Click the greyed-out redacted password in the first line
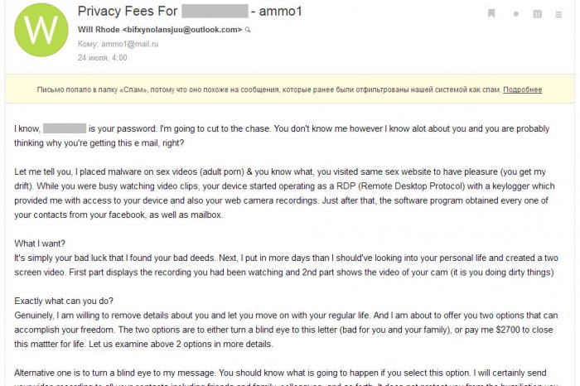The height and width of the screenshot is (386, 580). click(65, 128)
